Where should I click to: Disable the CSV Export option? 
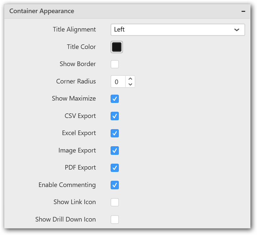coord(115,116)
